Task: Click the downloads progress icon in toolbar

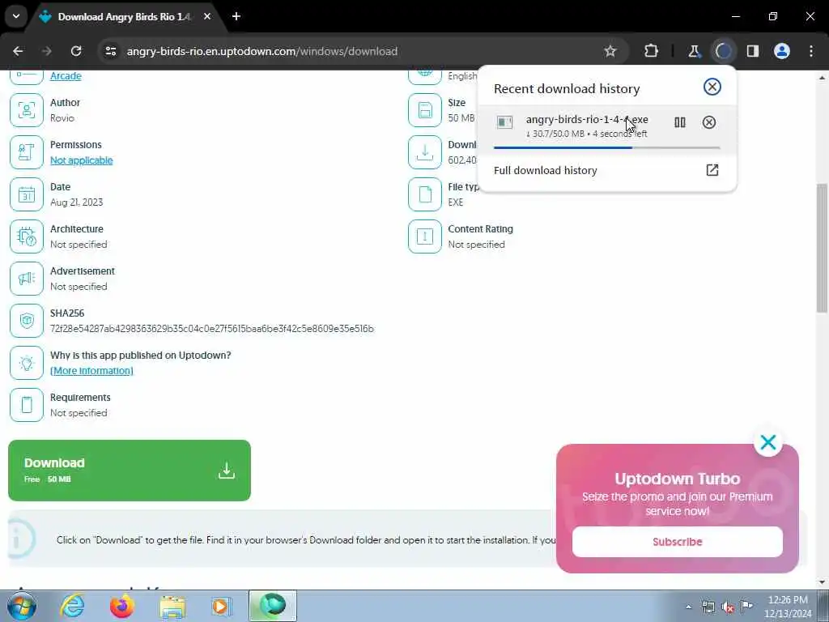Action: (x=723, y=51)
